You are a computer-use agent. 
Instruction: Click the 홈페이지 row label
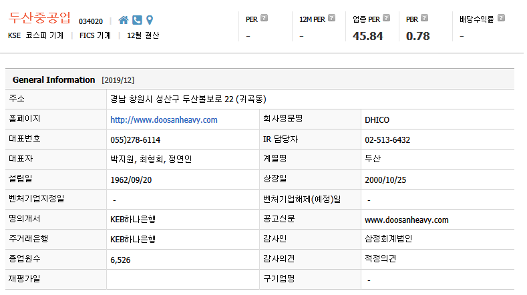coord(25,119)
